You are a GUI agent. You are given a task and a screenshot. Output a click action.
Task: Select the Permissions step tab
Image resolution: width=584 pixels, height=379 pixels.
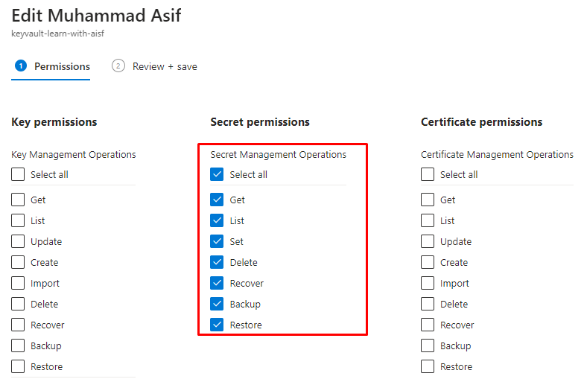coord(62,66)
